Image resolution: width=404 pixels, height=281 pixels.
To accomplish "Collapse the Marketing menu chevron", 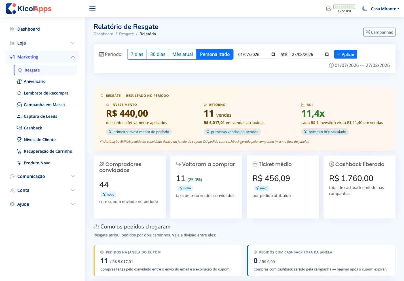I will pos(73,57).
